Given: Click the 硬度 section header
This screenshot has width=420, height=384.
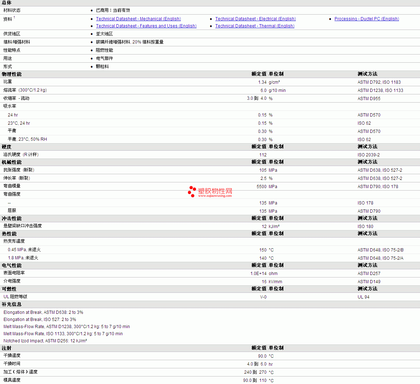Looking at the screenshot, I should click(6, 147).
